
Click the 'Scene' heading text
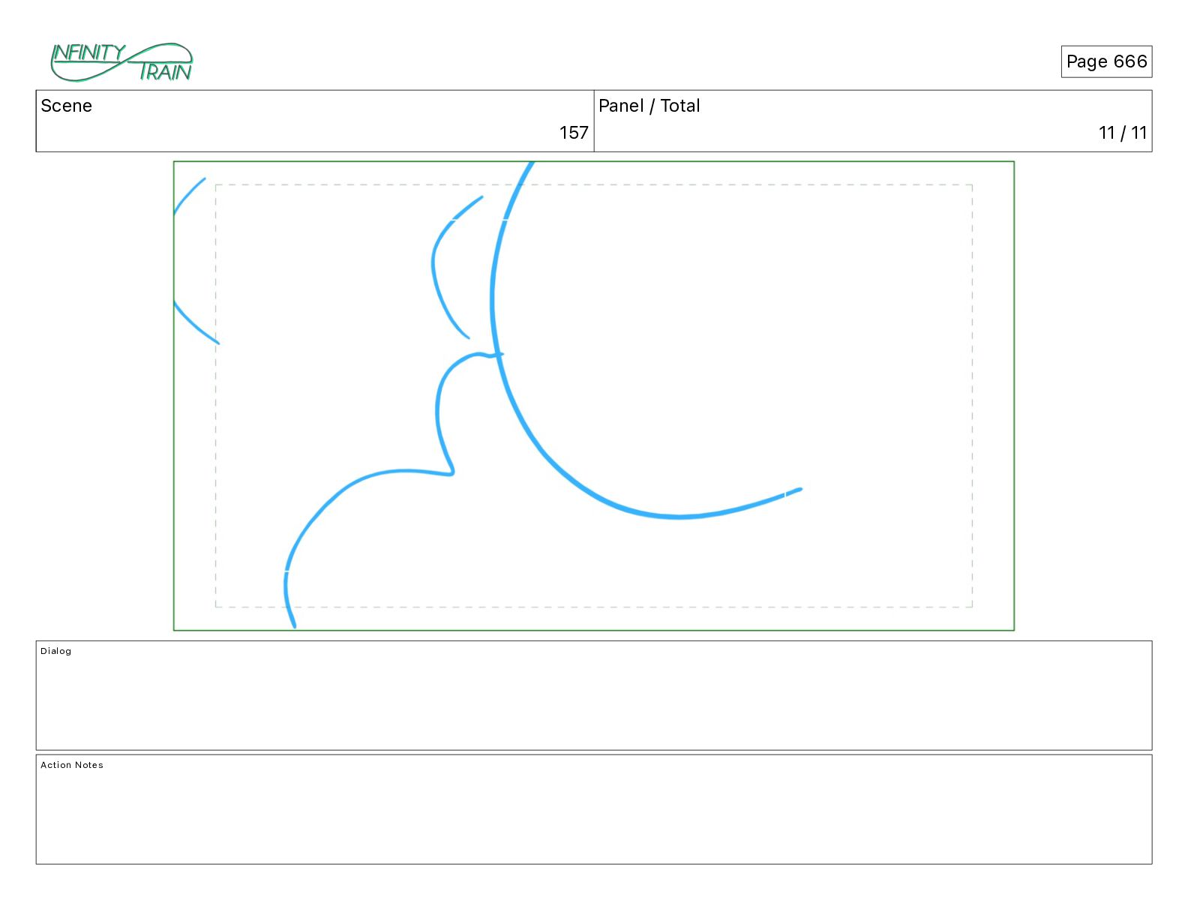tap(66, 106)
